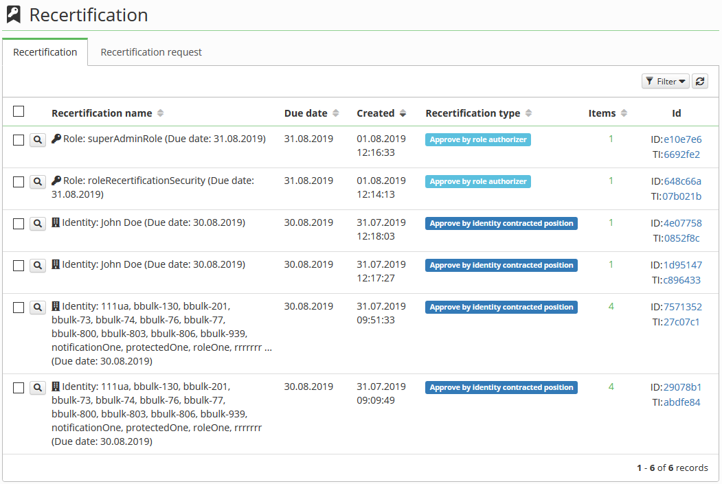722x484 pixels.
Task: Open TI link 07b021b
Action: point(681,196)
